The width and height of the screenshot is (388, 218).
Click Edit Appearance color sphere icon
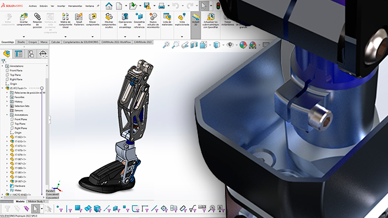click(x=243, y=45)
